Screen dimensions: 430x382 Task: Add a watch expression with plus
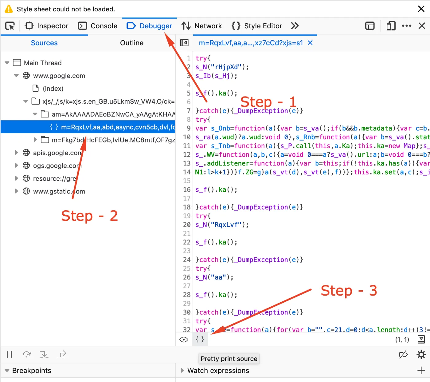pos(421,370)
